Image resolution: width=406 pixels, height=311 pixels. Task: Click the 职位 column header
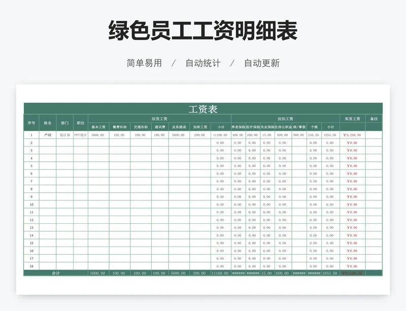[x=81, y=123]
